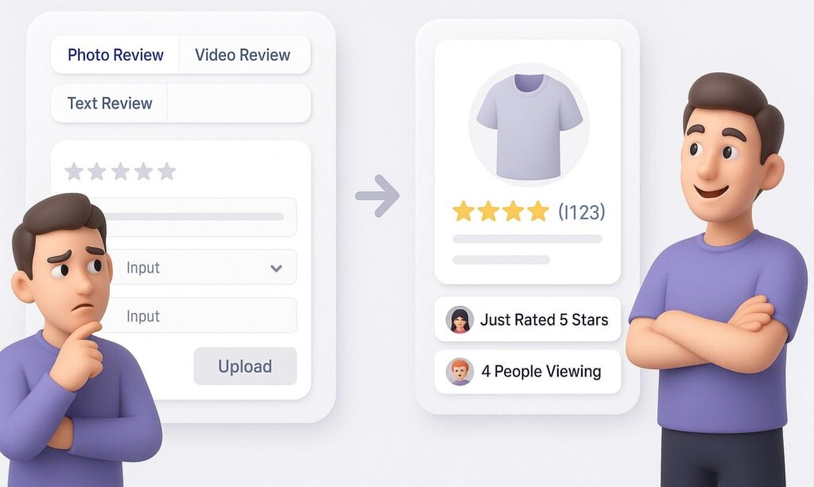814x487 pixels.
Task: Open the Video Review tab
Action: coord(242,55)
